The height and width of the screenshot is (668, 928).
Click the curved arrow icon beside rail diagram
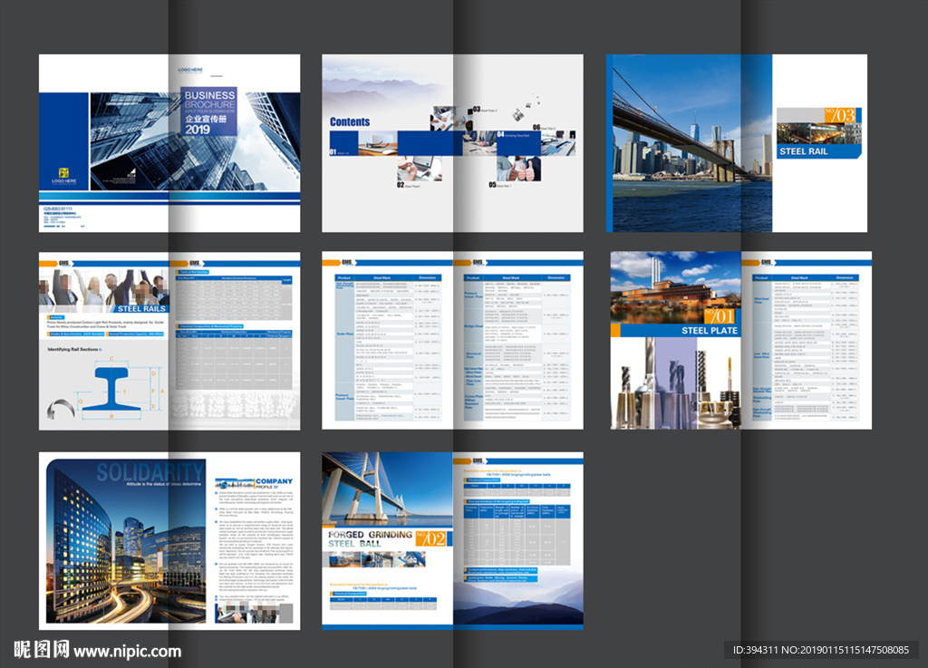61,408
